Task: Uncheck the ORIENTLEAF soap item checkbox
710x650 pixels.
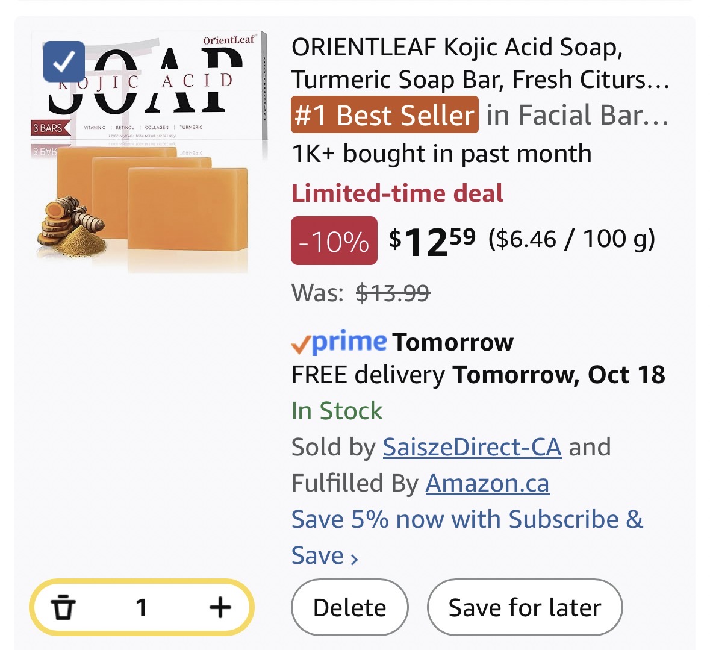Action: pyautogui.click(x=64, y=61)
